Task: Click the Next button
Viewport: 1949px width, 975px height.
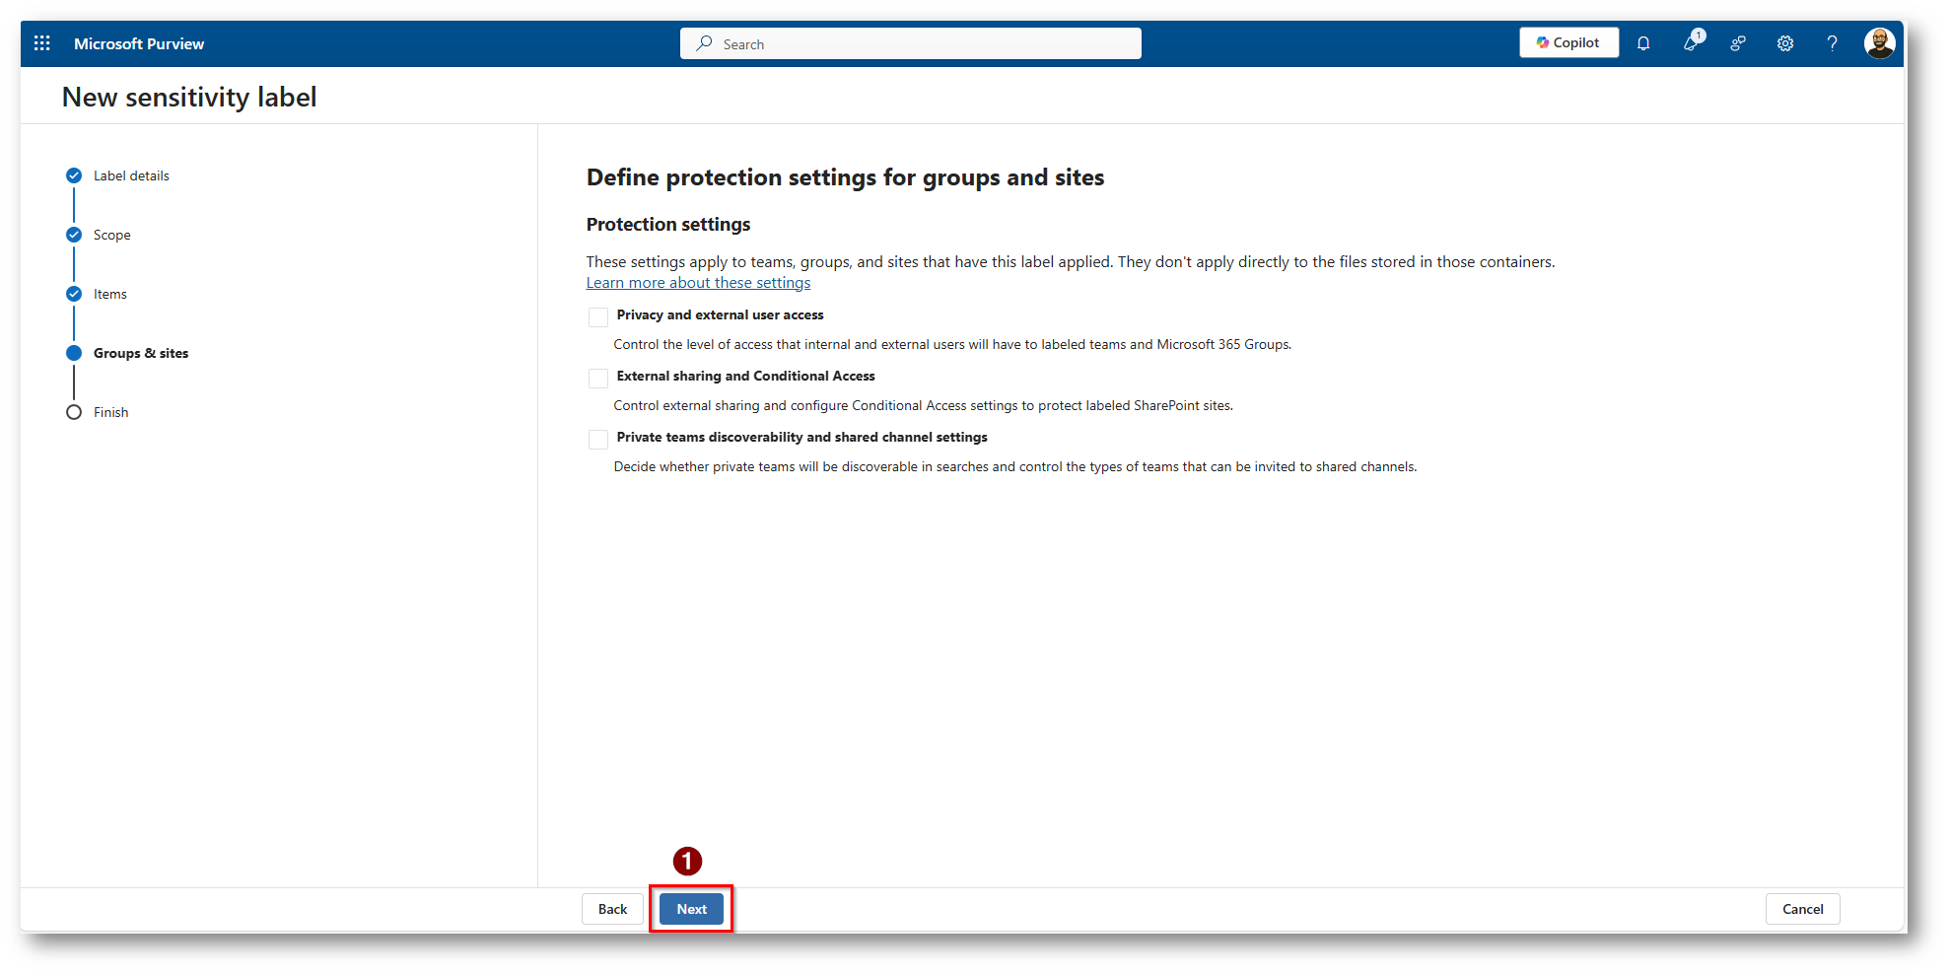Action: coord(691,909)
